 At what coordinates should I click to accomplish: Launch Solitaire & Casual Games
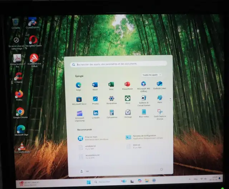tap(144, 101)
